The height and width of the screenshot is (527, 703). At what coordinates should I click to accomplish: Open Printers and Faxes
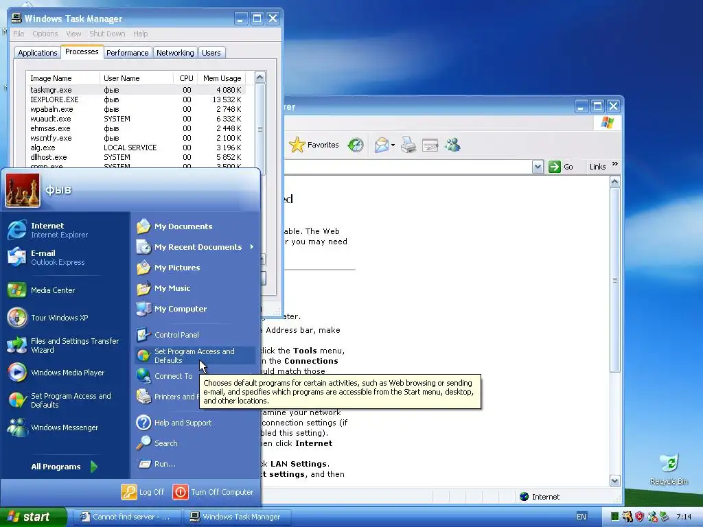(168, 397)
